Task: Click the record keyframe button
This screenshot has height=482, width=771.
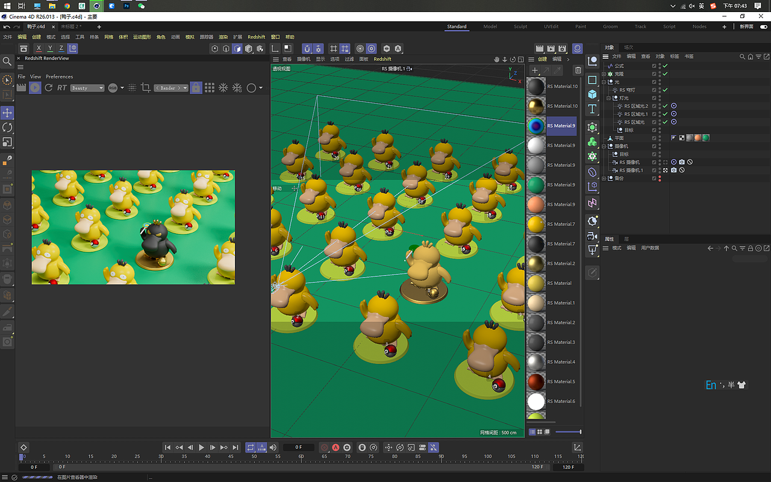Action: point(324,448)
